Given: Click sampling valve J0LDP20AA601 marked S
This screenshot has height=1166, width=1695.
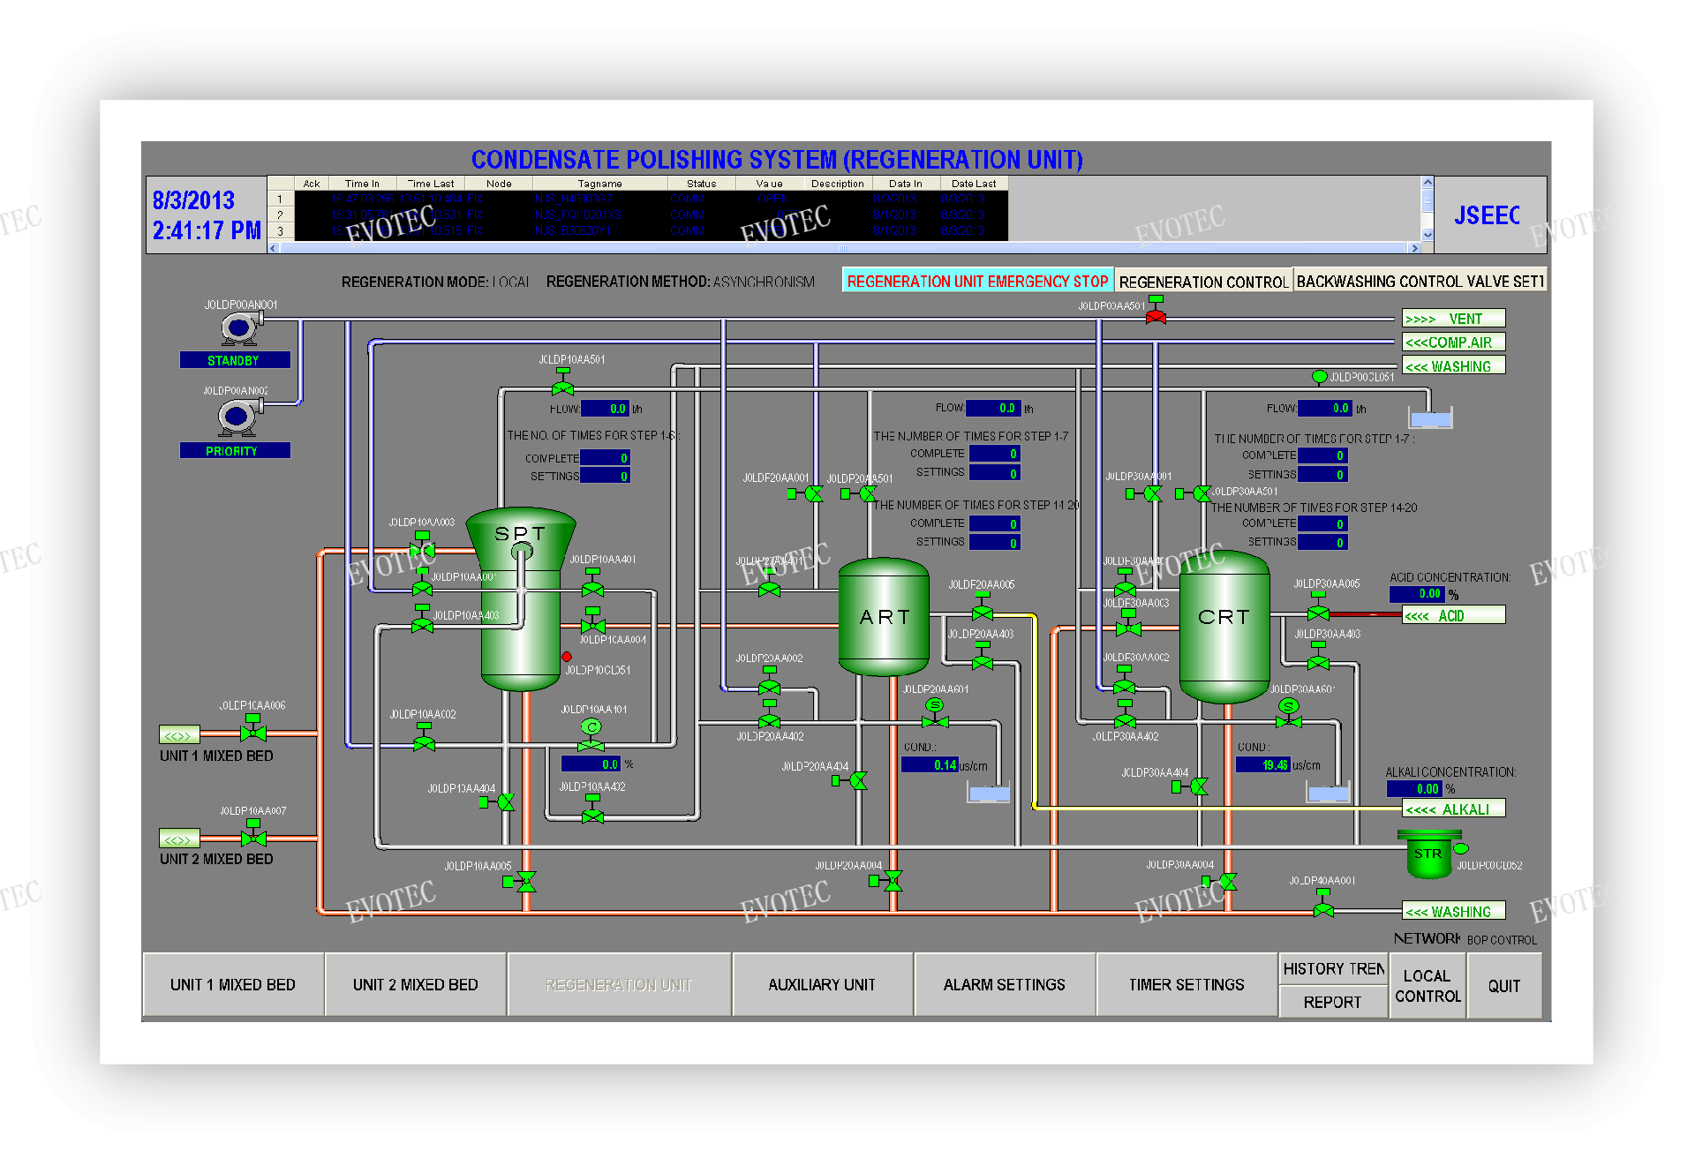Looking at the screenshot, I should coord(935,714).
